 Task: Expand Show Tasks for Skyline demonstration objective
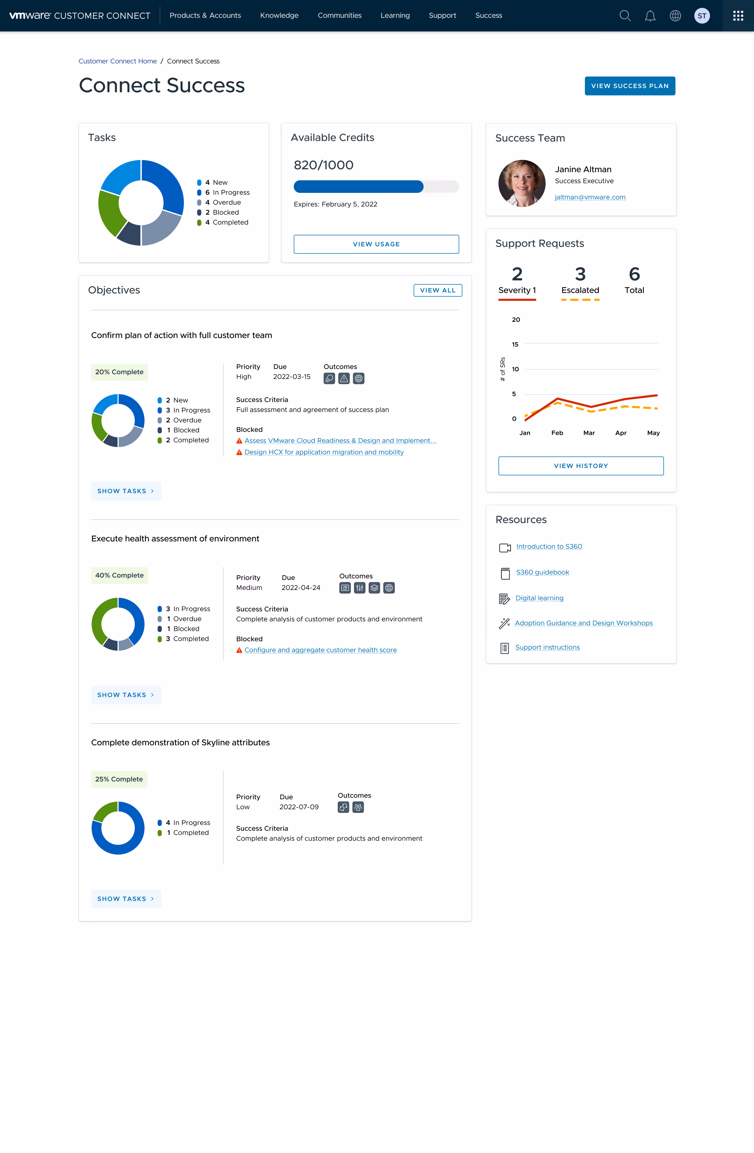point(126,899)
